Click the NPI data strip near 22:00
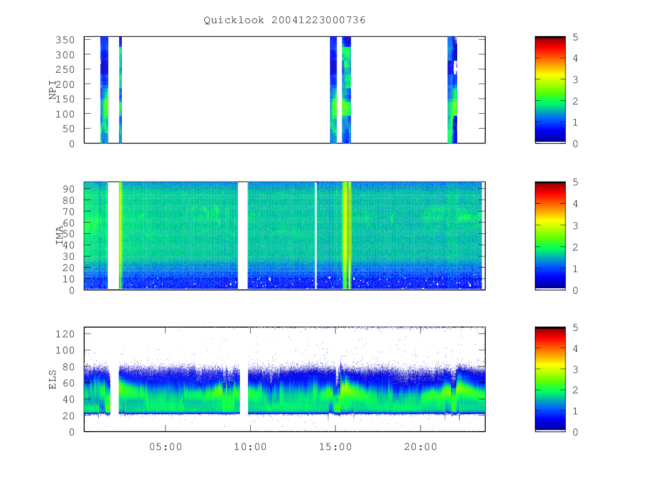 click(452, 90)
